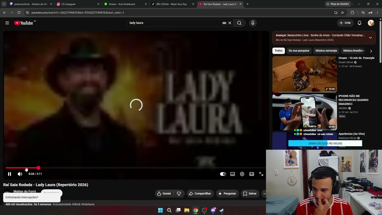This screenshot has height=215, width=382.
Task: Close the Raí Saia Rodada YouTube tab
Action: 241,4
